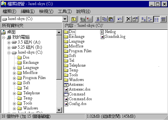The height and width of the screenshot is (120, 168).
Task: Click the tree scrollbar up arrow
Action: click(x=59, y=32)
